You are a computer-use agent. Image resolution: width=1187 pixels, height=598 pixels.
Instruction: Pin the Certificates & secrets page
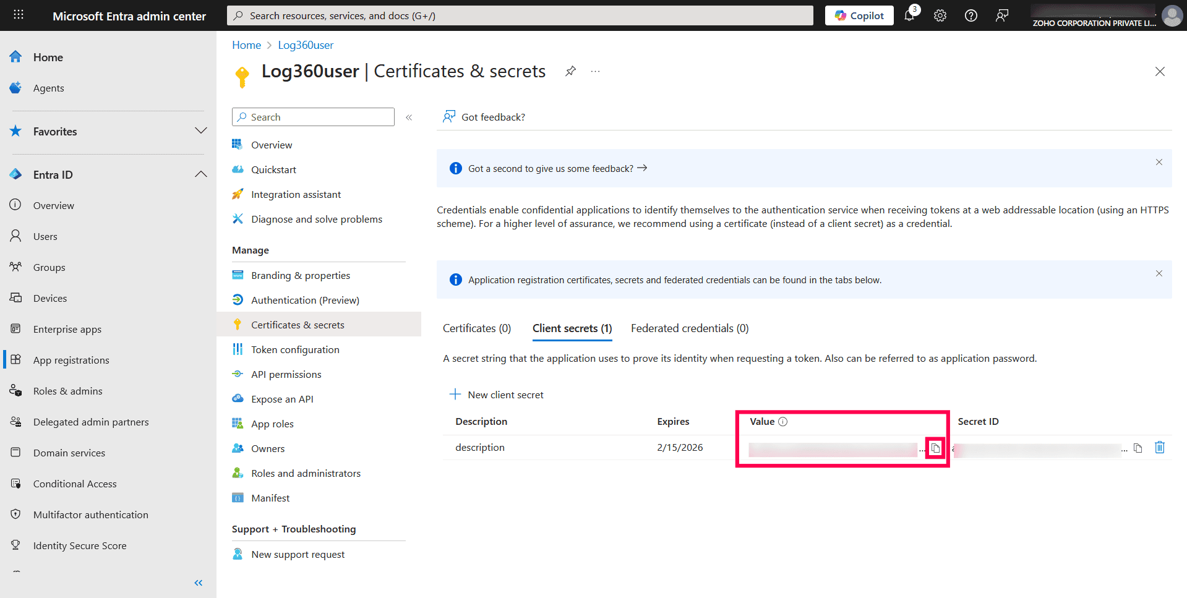(570, 71)
